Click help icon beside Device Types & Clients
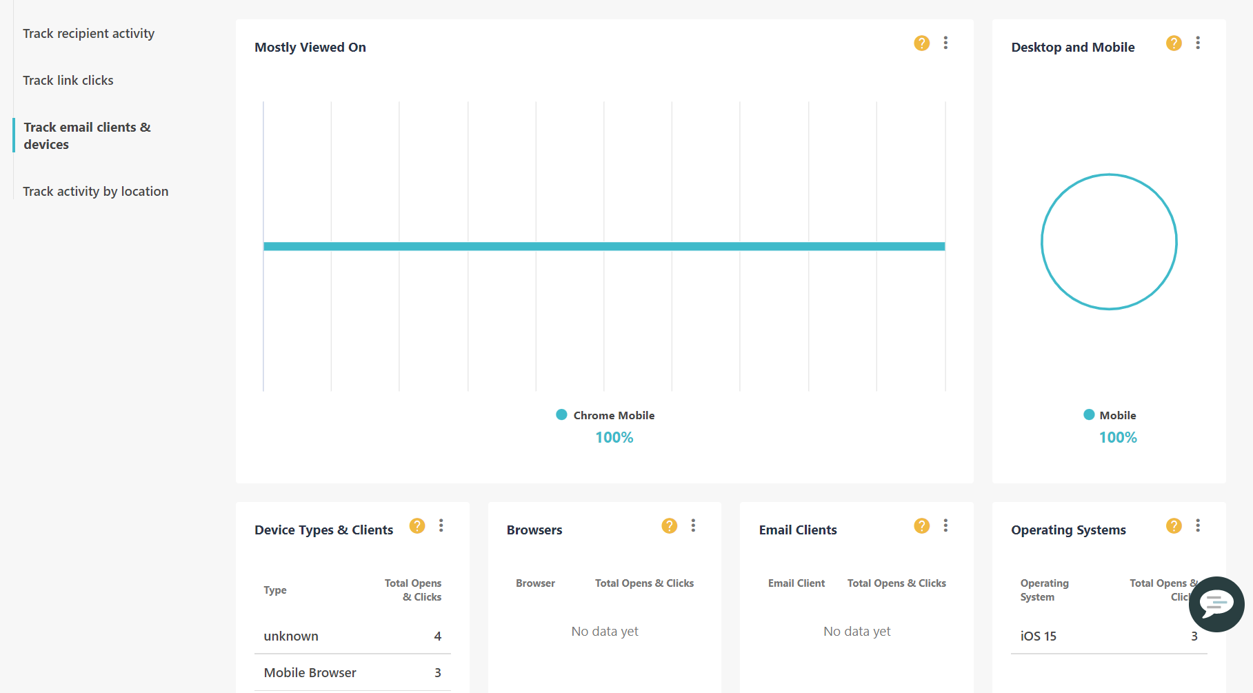1253x693 pixels. tap(417, 526)
